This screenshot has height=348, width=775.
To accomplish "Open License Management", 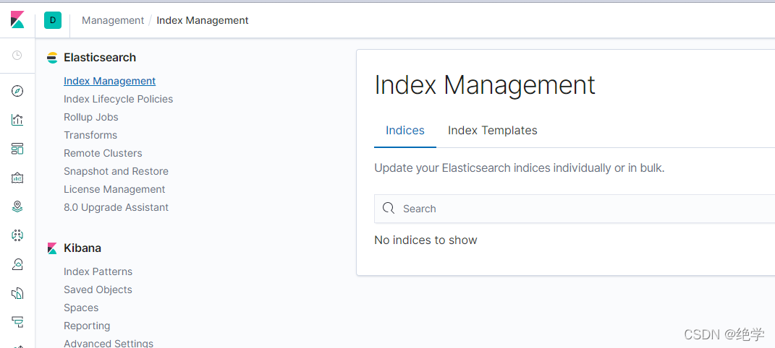I will click(114, 189).
